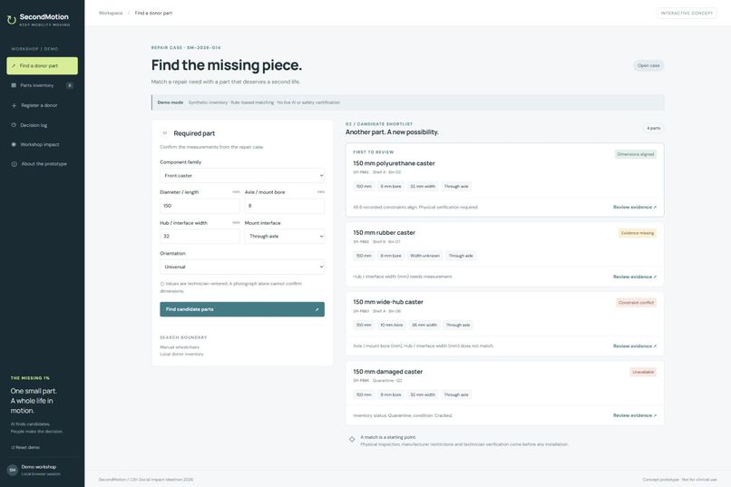The width and height of the screenshot is (731, 487).
Task: Click the Constraint conflict status badge
Action: (x=636, y=303)
